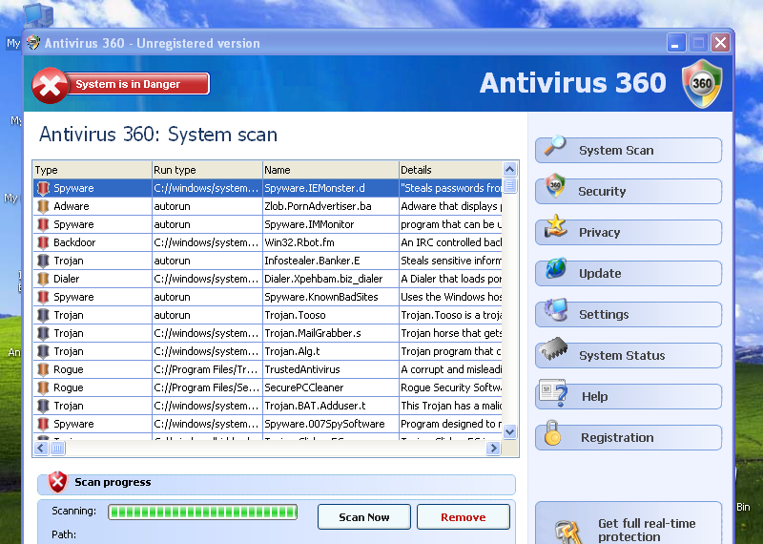Click the red shield Scan progress icon

[x=57, y=482]
